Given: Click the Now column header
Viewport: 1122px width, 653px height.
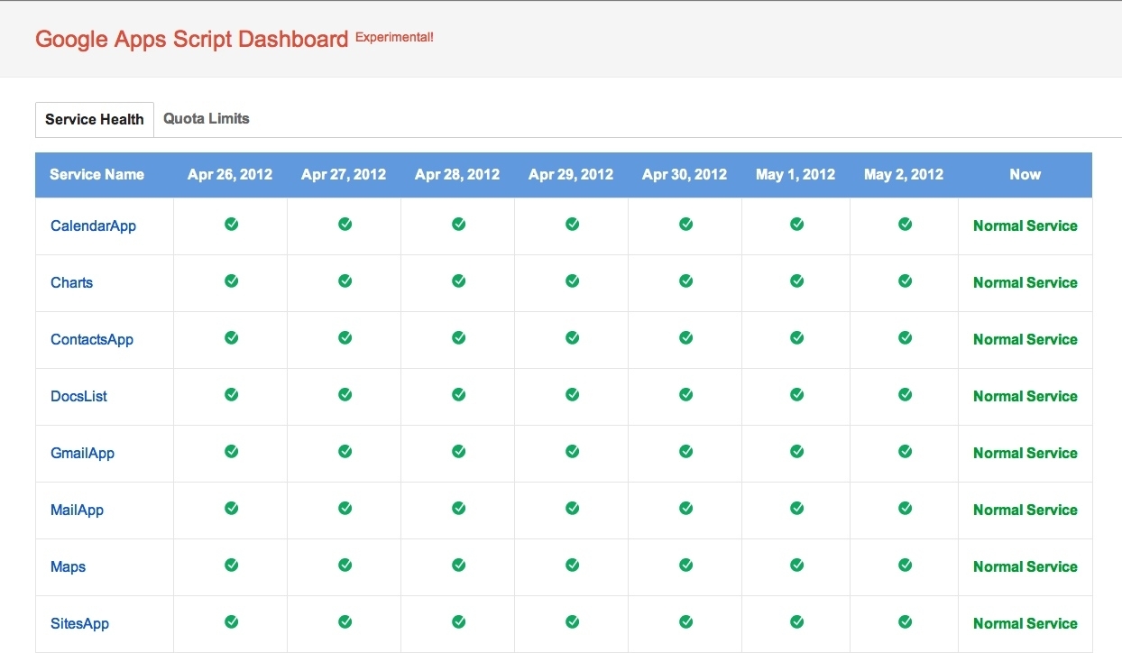Looking at the screenshot, I should tap(1025, 174).
